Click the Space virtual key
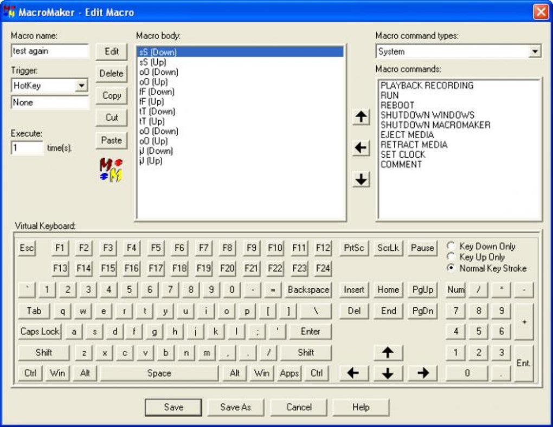Image resolution: width=553 pixels, height=427 pixels. (x=159, y=373)
